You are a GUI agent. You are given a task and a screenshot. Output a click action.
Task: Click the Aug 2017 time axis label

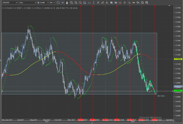(x=34, y=120)
